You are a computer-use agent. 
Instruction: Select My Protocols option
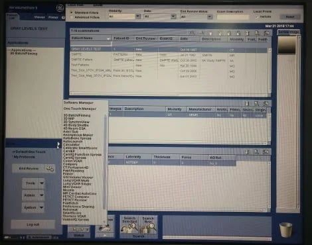pyautogui.click(x=24, y=157)
